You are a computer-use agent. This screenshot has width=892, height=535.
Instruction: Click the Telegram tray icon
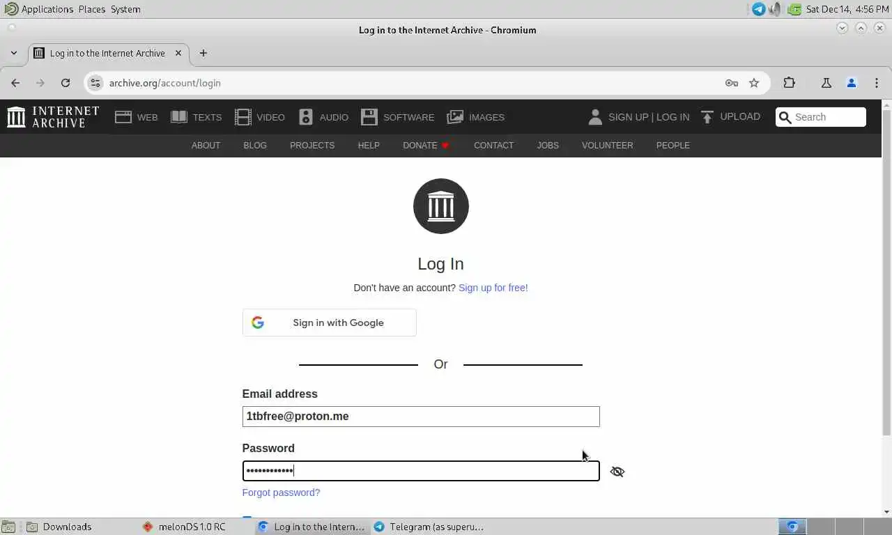pos(759,9)
